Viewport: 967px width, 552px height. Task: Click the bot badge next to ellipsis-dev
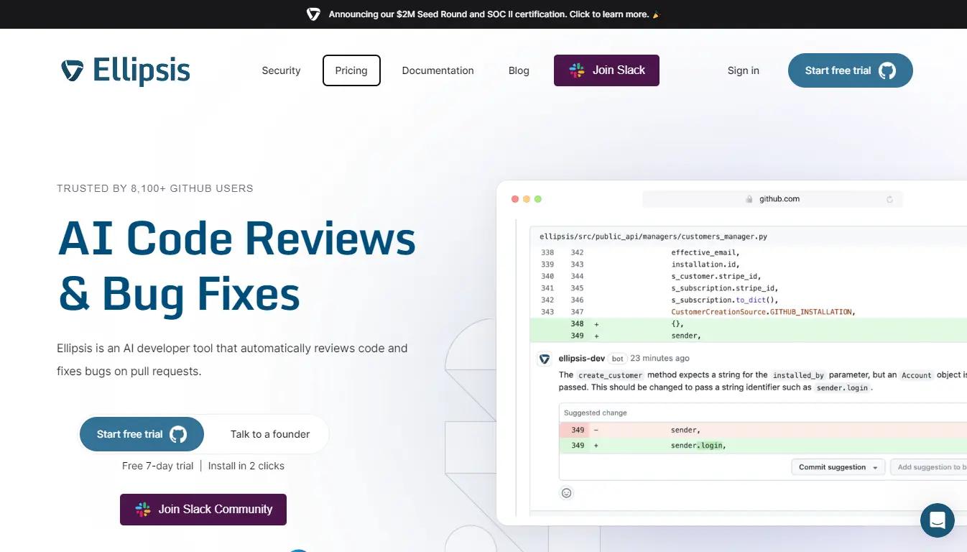click(617, 359)
